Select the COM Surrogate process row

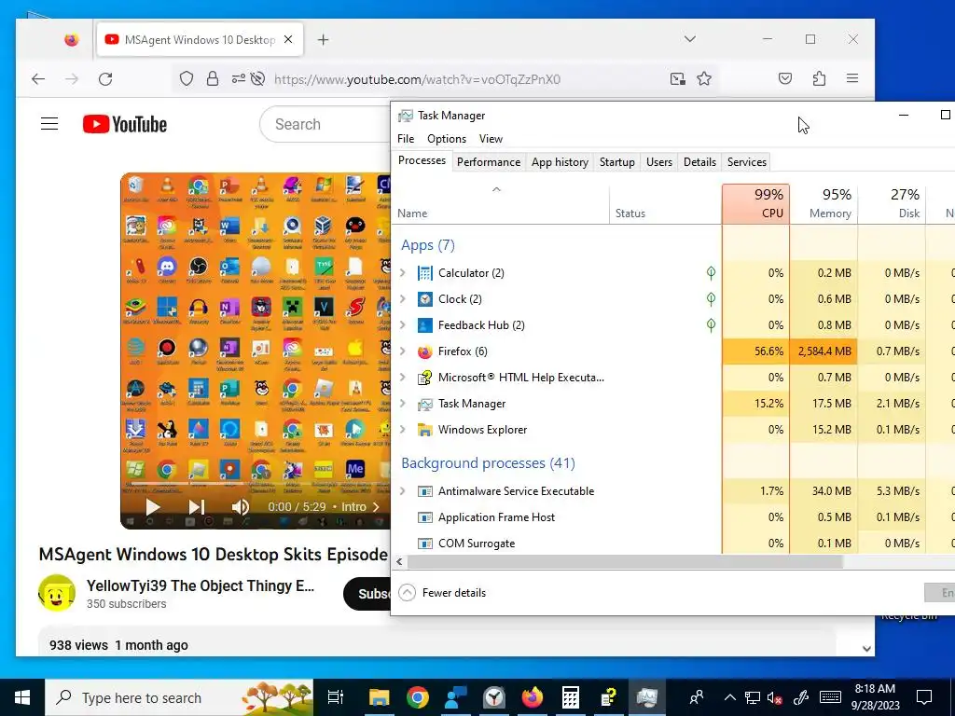(x=673, y=544)
